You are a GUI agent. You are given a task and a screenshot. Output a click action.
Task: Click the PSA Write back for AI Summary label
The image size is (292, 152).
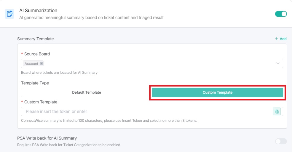(47, 138)
